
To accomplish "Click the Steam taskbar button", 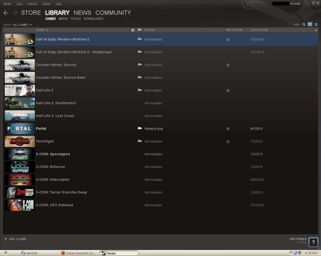I will click(119, 253).
